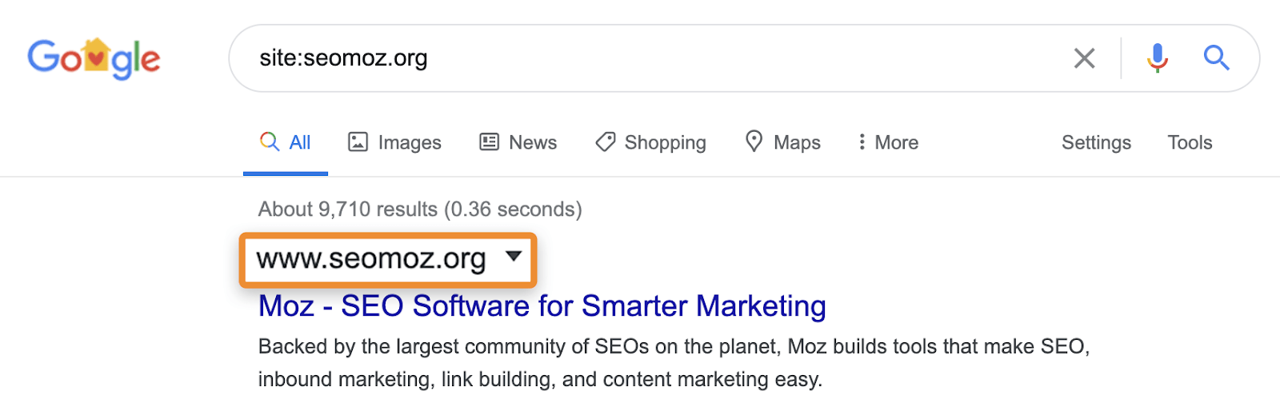Click the News tab newspaper icon
The image size is (1280, 419).
pos(489,142)
